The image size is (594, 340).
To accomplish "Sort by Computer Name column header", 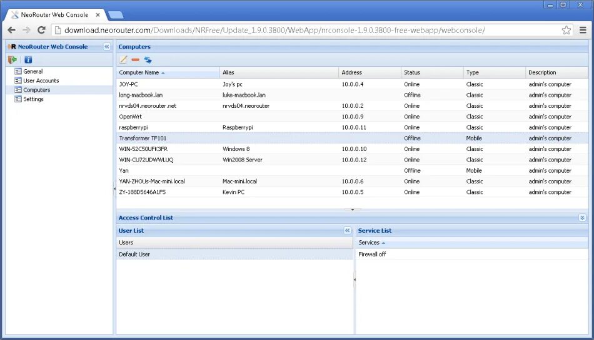I will [x=168, y=72].
